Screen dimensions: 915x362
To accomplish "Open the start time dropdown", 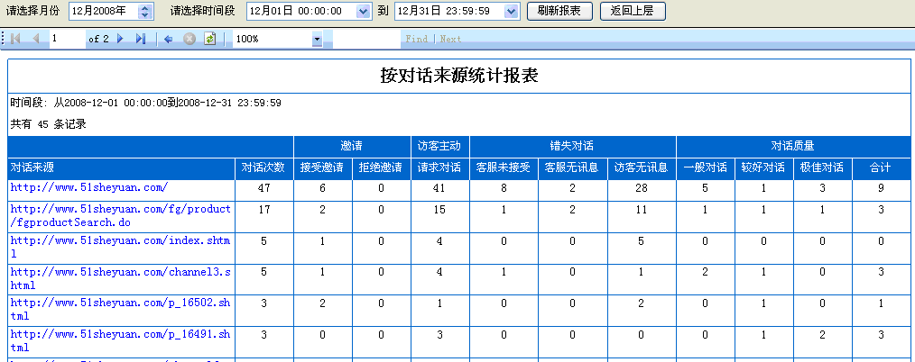I will (363, 11).
